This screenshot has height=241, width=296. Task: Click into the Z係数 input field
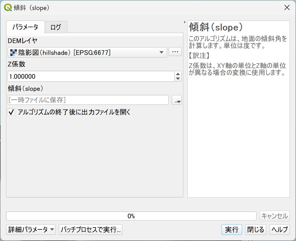(x=91, y=76)
